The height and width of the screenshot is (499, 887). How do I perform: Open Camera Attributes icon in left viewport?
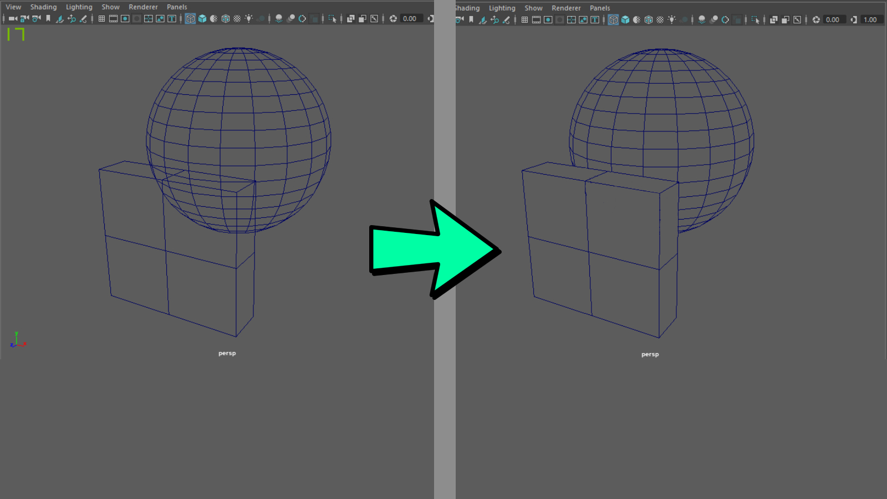coord(37,18)
